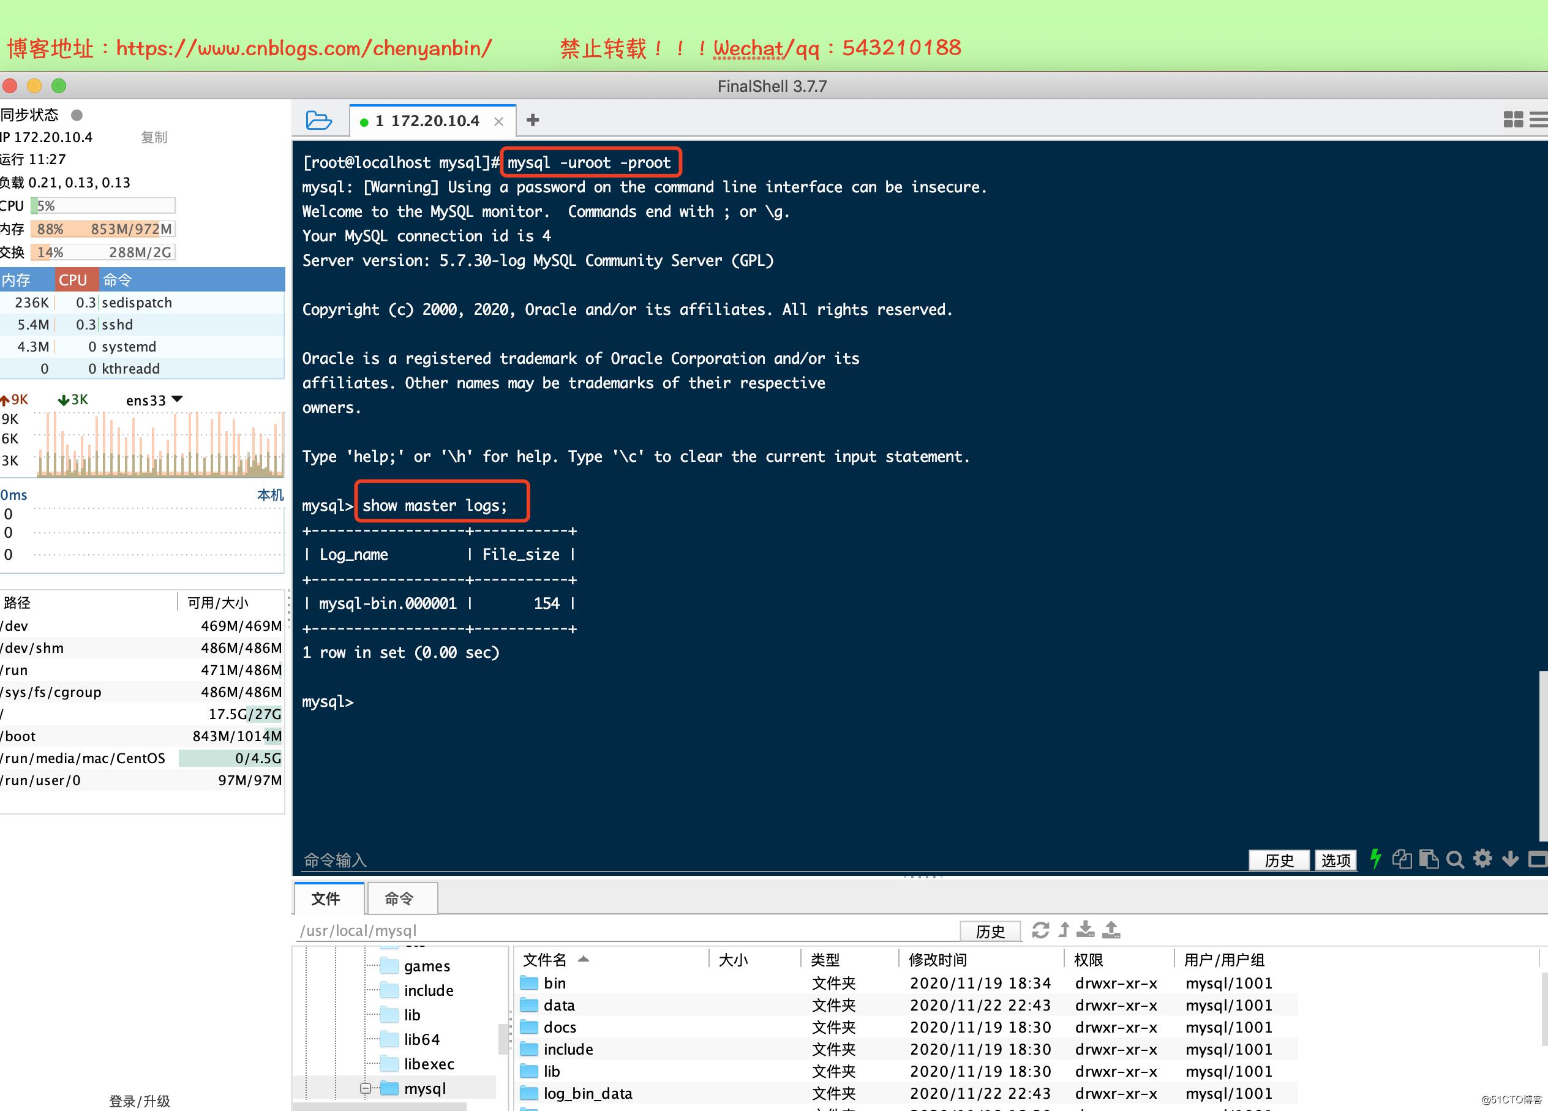Viewport: 1548px width, 1111px height.
Task: Select the systemd process row
Action: (x=142, y=346)
